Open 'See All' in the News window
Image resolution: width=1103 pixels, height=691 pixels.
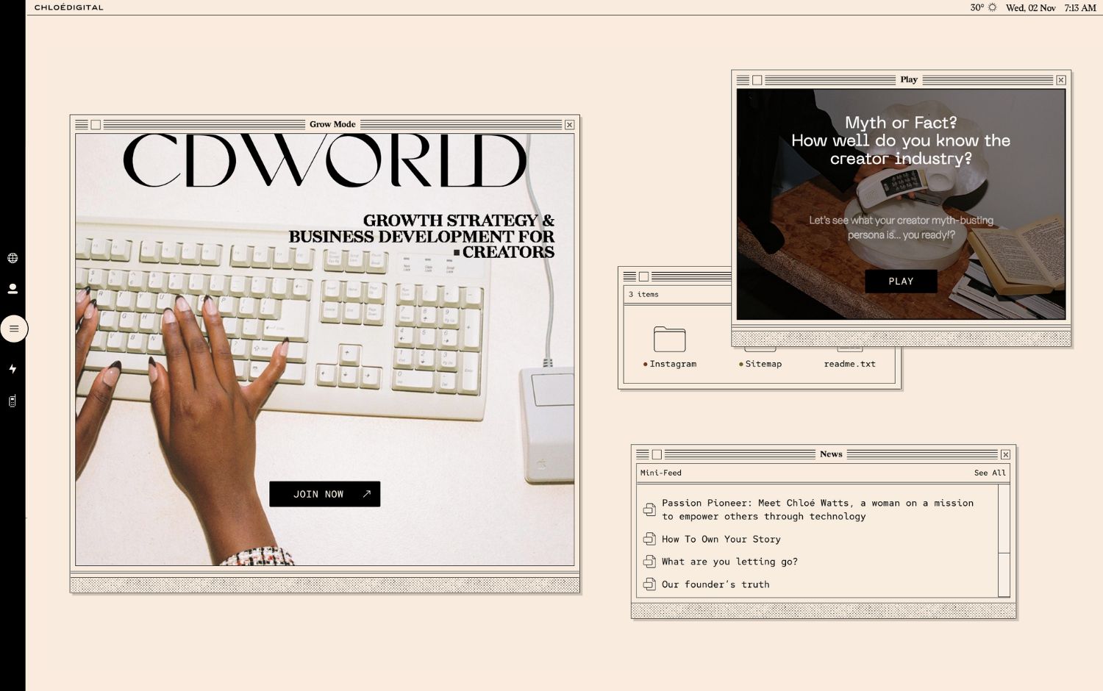tap(989, 473)
